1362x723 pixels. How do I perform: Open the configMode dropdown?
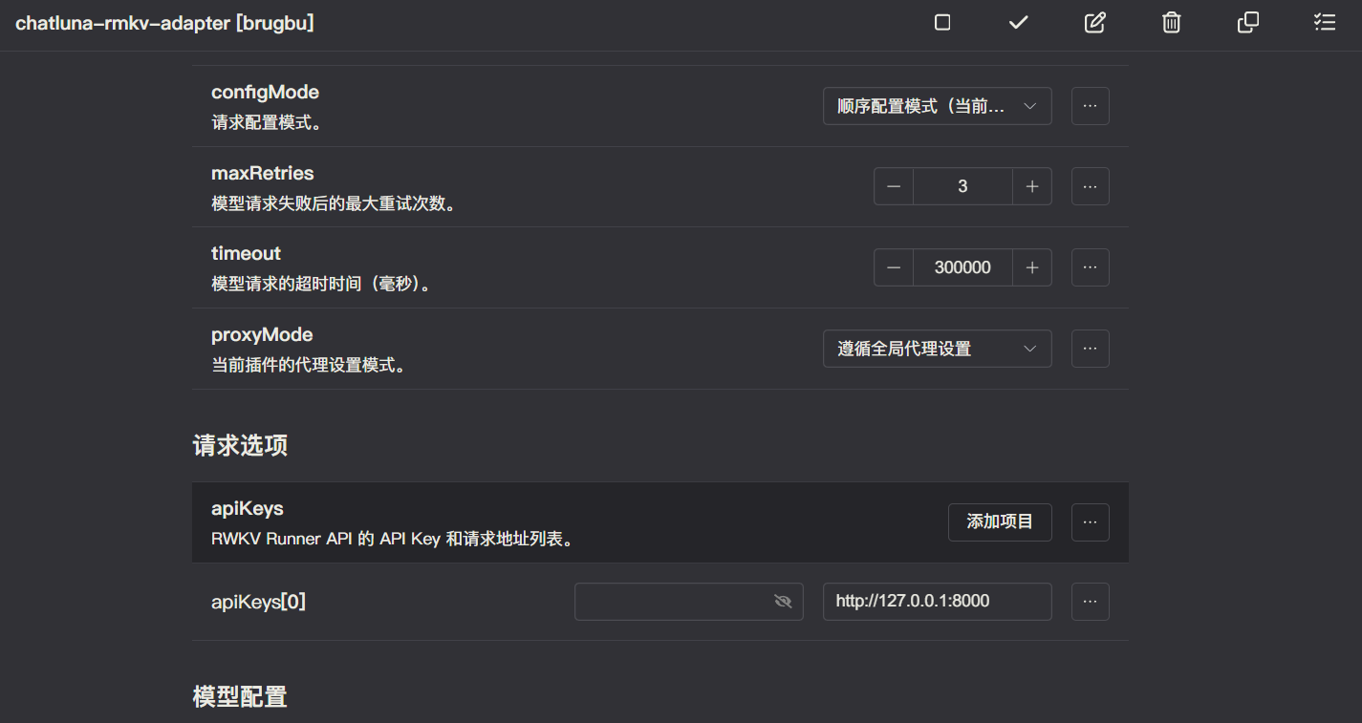pyautogui.click(x=937, y=106)
